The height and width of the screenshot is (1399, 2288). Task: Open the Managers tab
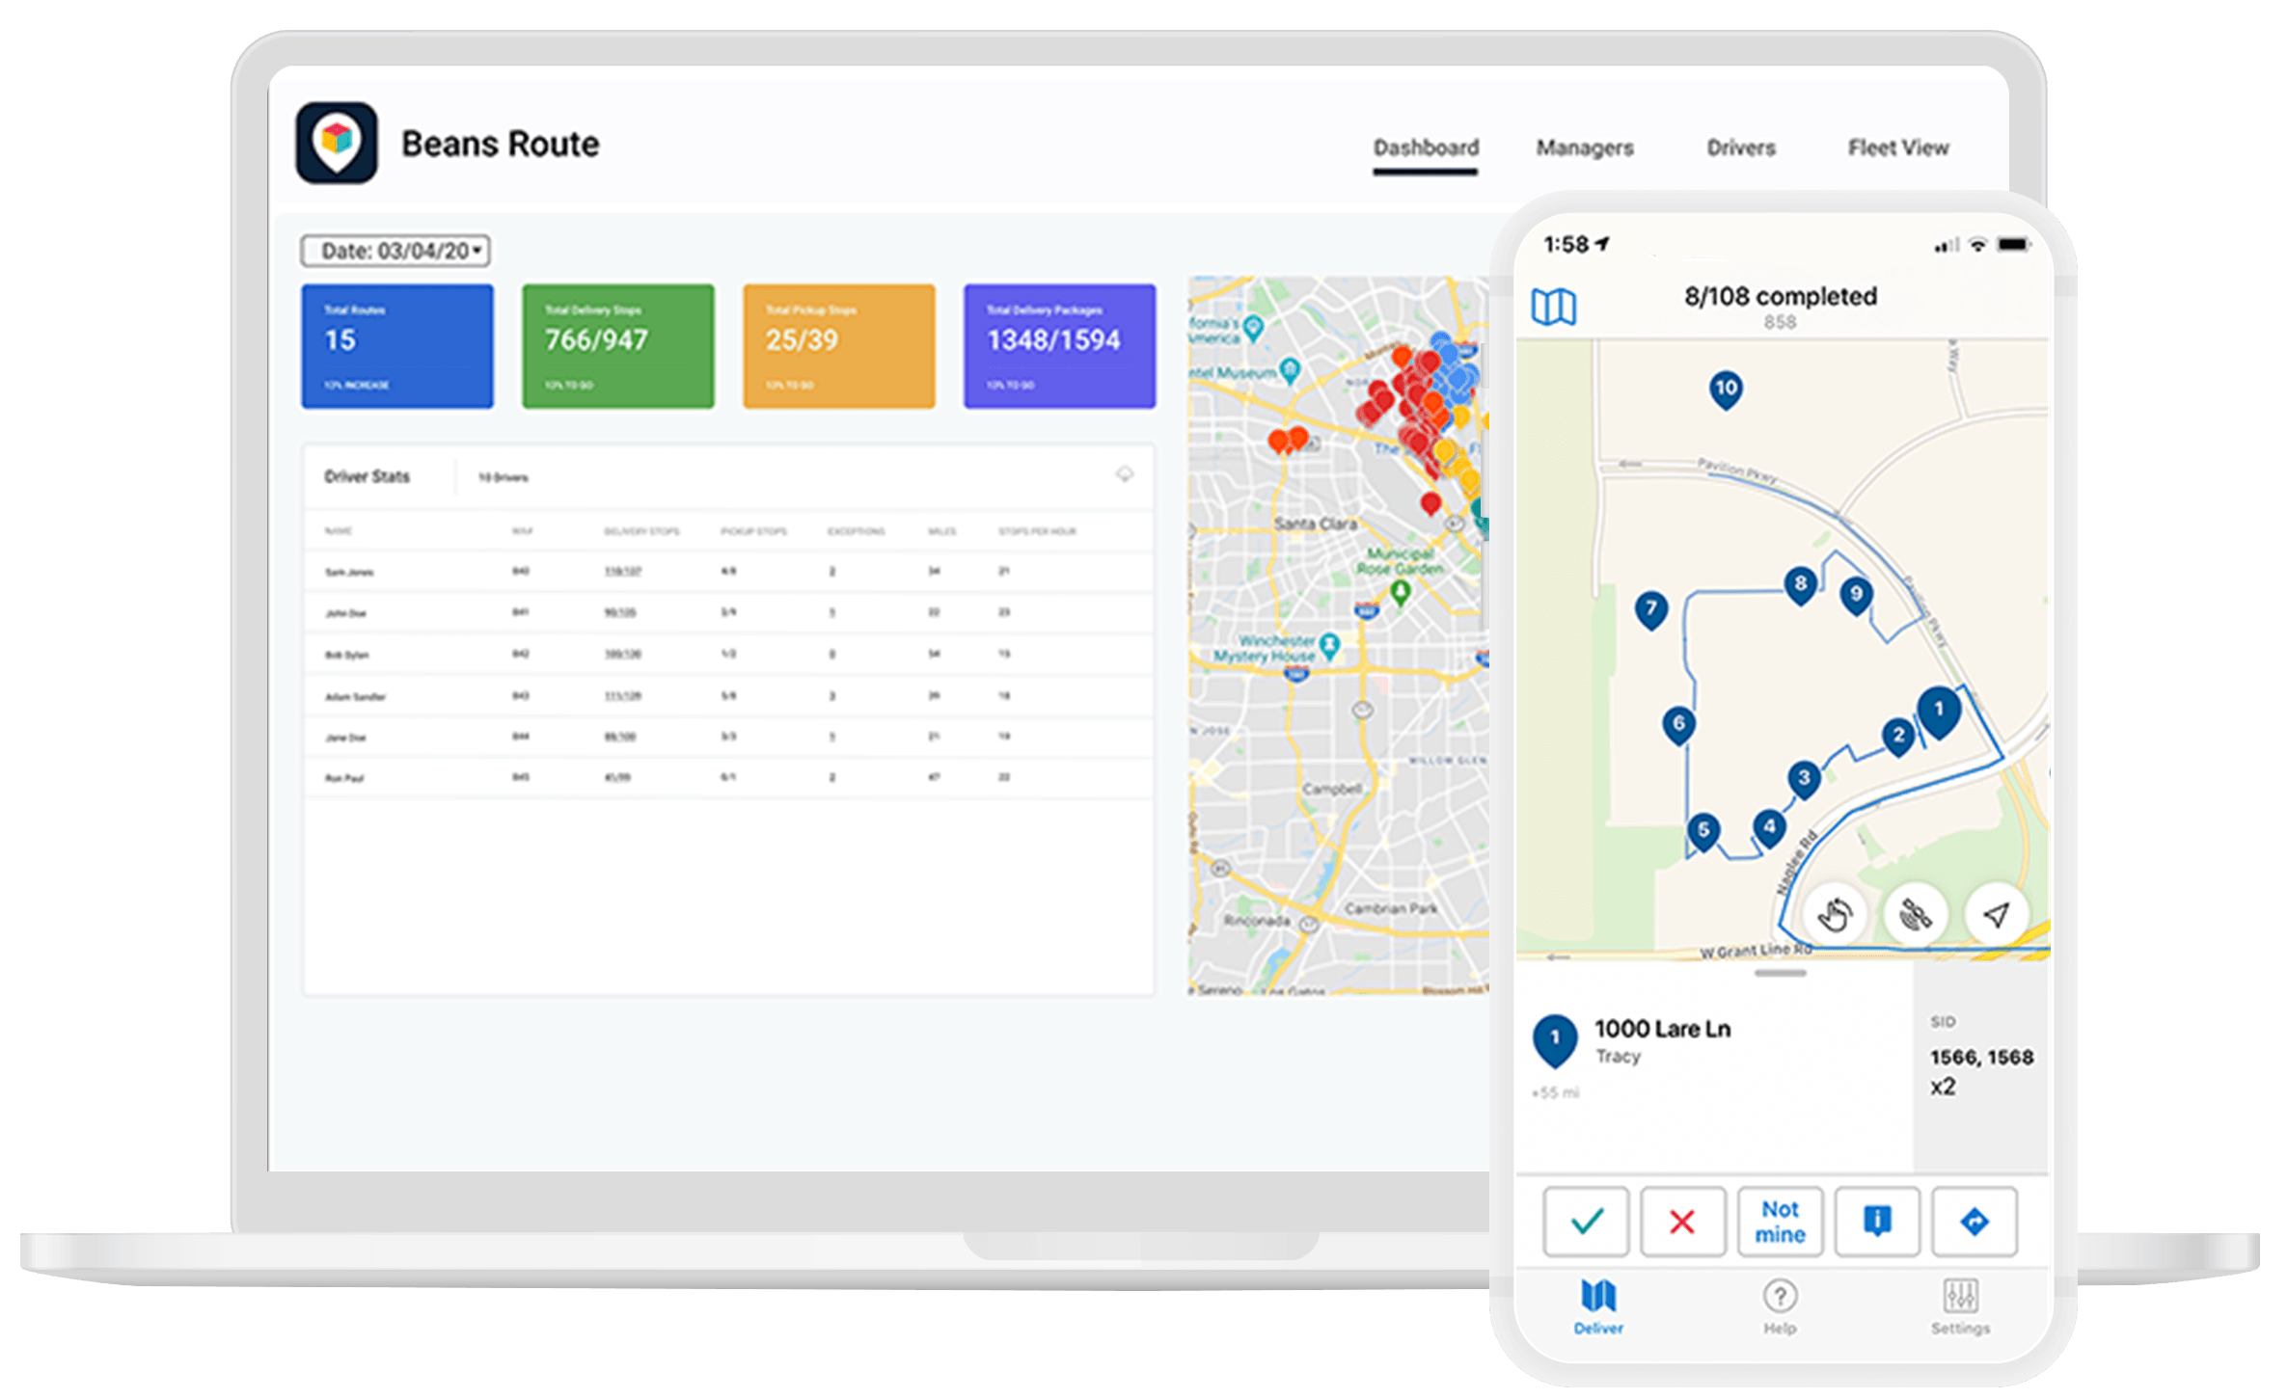1584,148
